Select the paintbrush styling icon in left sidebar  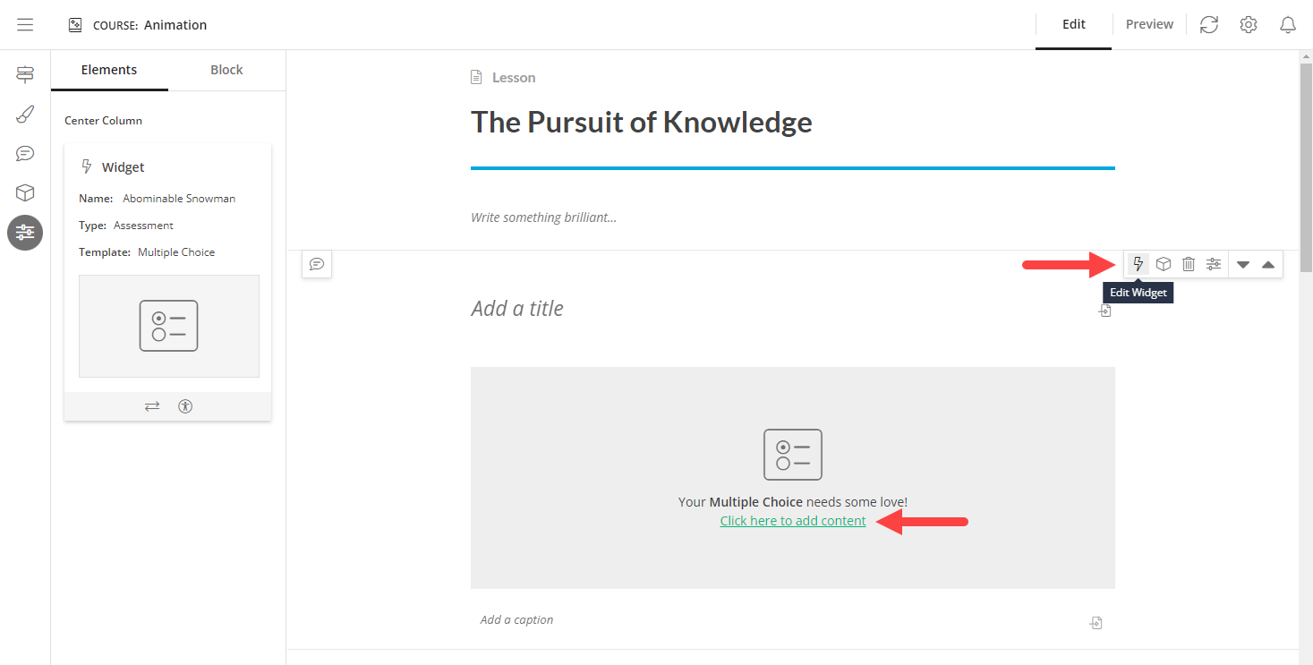pos(24,114)
